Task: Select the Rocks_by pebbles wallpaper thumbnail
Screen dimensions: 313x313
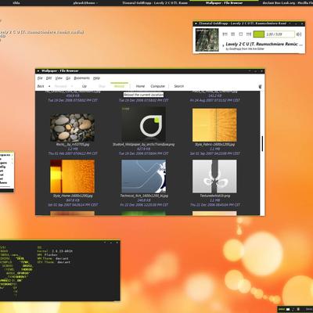Action: pos(72,127)
